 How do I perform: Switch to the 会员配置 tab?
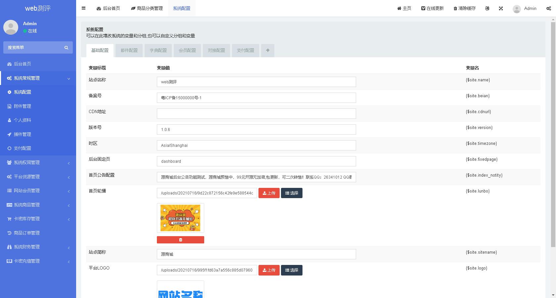[x=187, y=50]
